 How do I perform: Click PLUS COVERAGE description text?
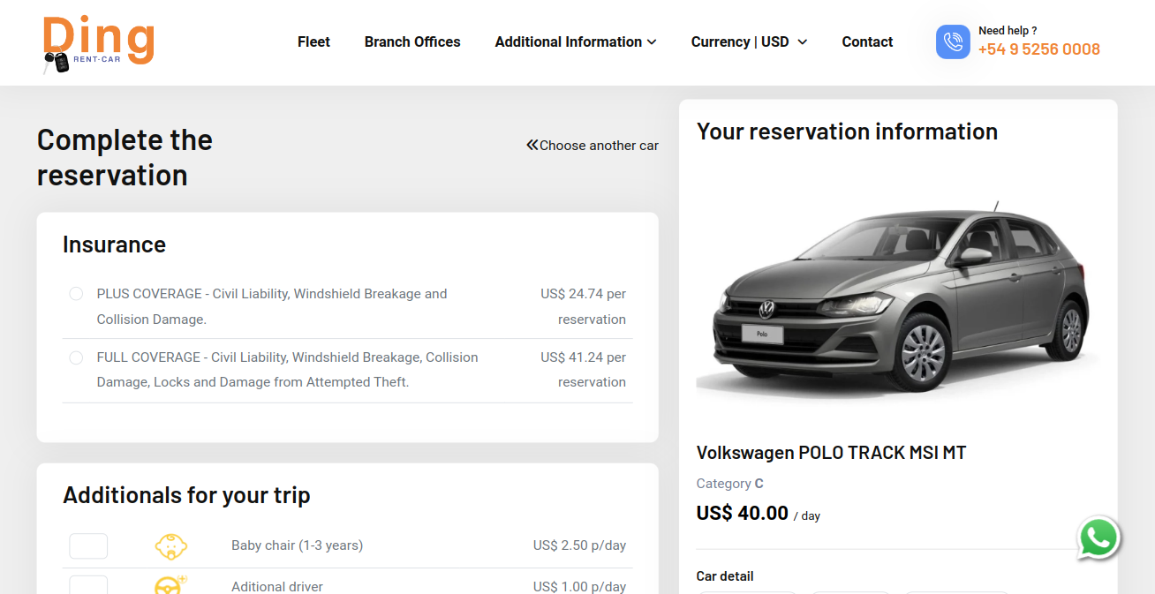tap(272, 306)
